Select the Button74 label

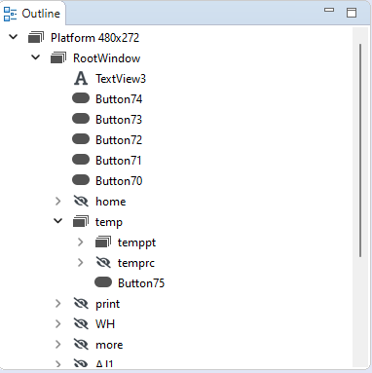click(x=119, y=99)
